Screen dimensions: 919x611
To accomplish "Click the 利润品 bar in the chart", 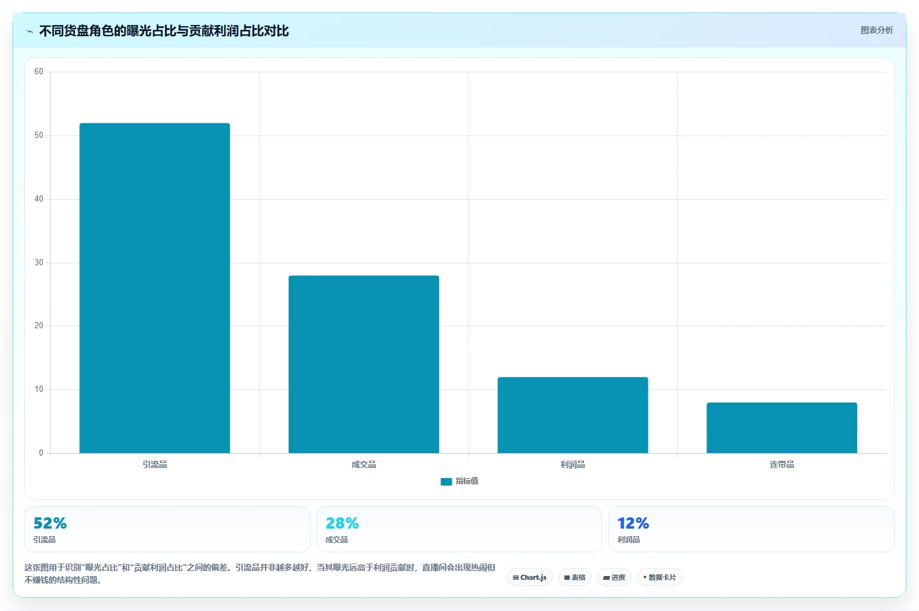I will (x=573, y=415).
